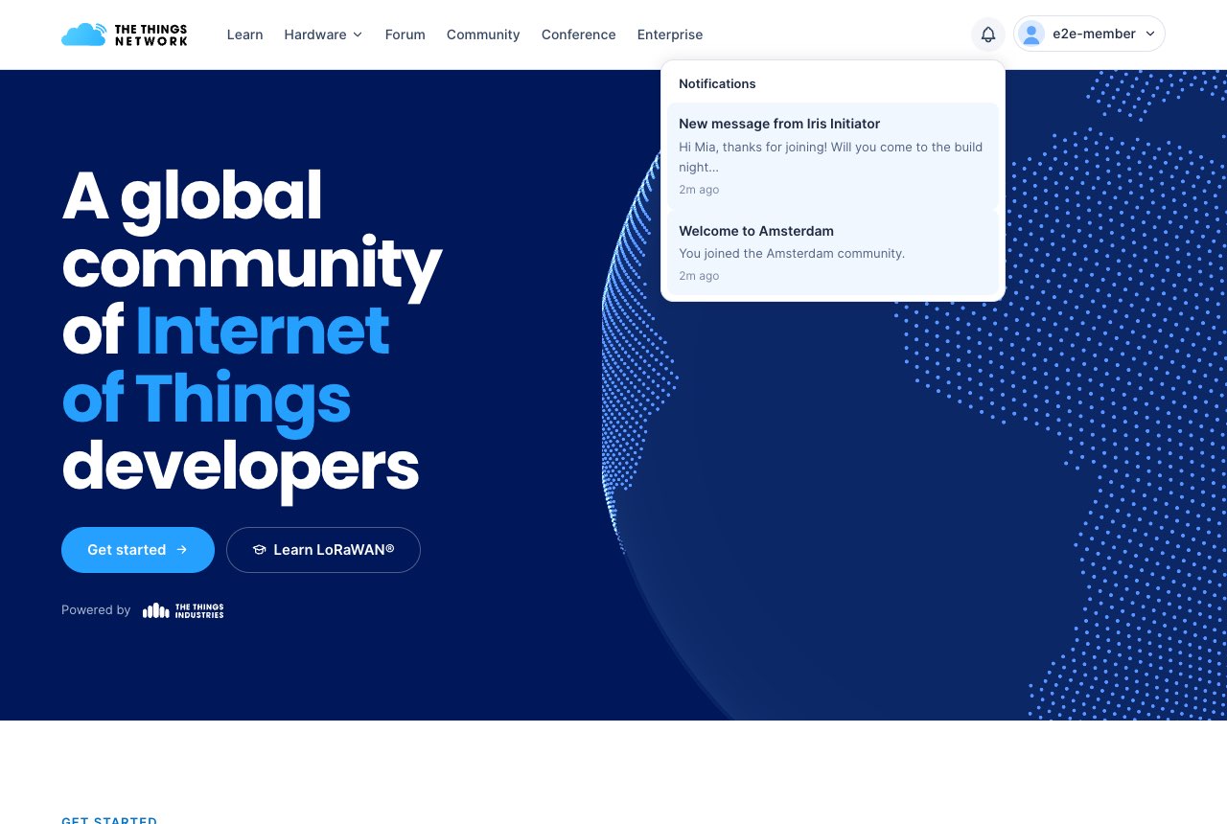
Task: Click the Get started button
Action: (x=138, y=550)
